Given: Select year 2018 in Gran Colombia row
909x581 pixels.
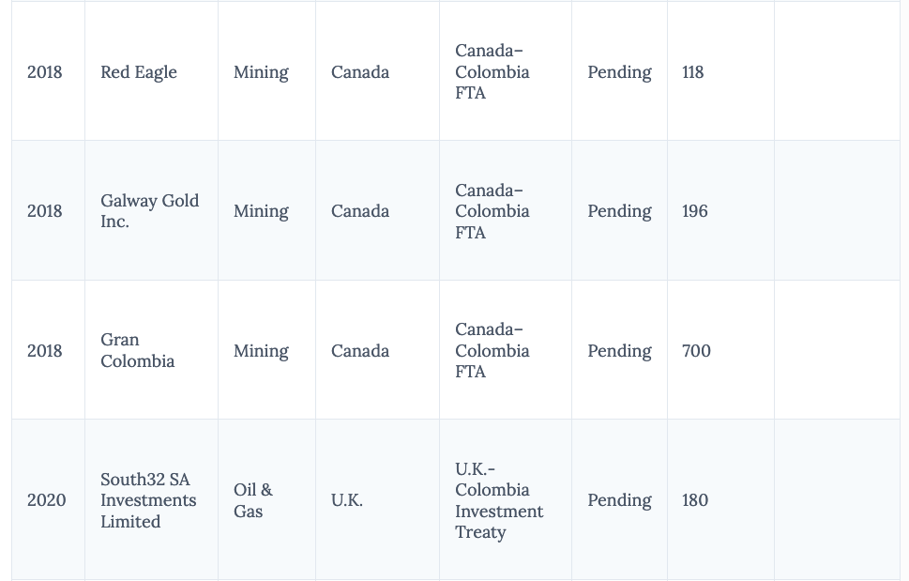Looking at the screenshot, I should tap(45, 351).
